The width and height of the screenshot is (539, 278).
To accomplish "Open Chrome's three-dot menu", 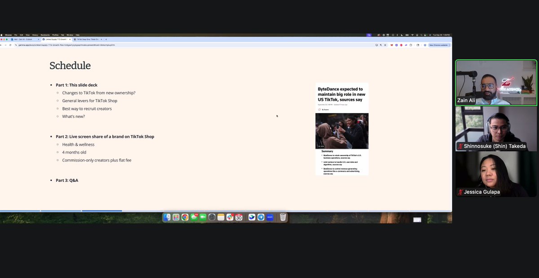I will (449, 45).
